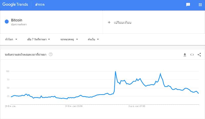Get the embed code for chart

[x=192, y=55]
